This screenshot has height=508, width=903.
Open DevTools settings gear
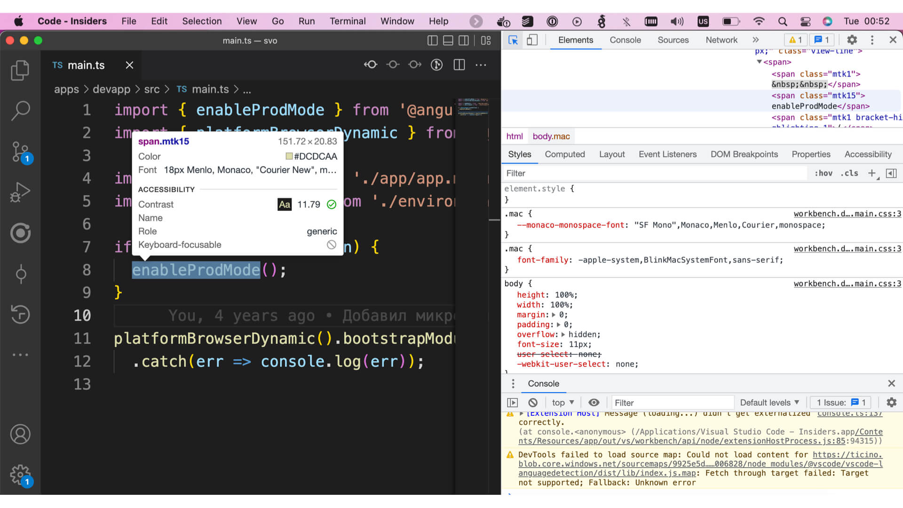(852, 40)
